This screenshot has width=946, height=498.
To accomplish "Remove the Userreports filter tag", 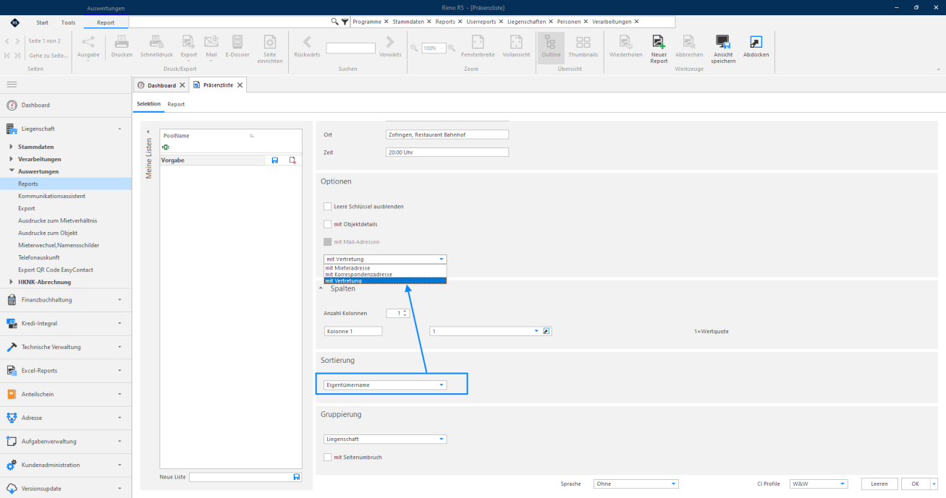I will coord(501,22).
